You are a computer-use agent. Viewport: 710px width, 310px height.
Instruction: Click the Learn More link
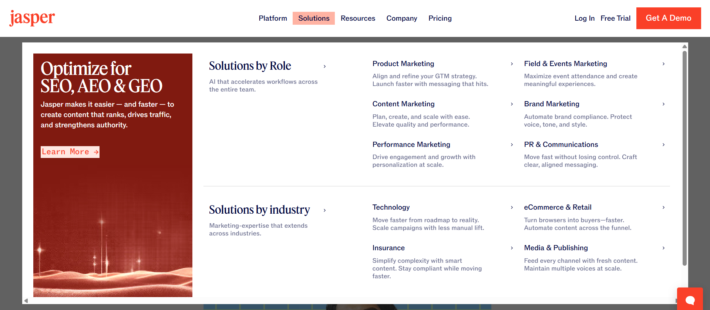(x=70, y=152)
